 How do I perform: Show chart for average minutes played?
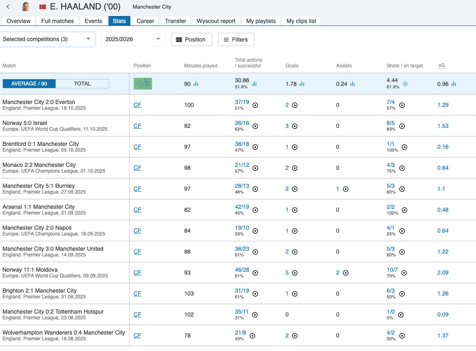coord(196,84)
